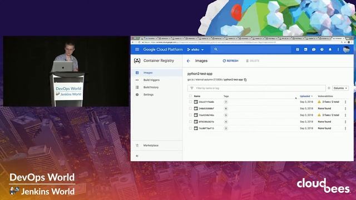The height and width of the screenshot is (200, 356).
Task: Click the Filter by name or tag field
Action: click(256, 88)
